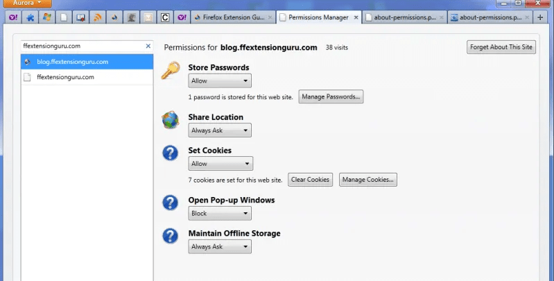Click the favicon next to blog.ffextensionguru.com
This screenshot has width=554, height=281.
pos(27,62)
